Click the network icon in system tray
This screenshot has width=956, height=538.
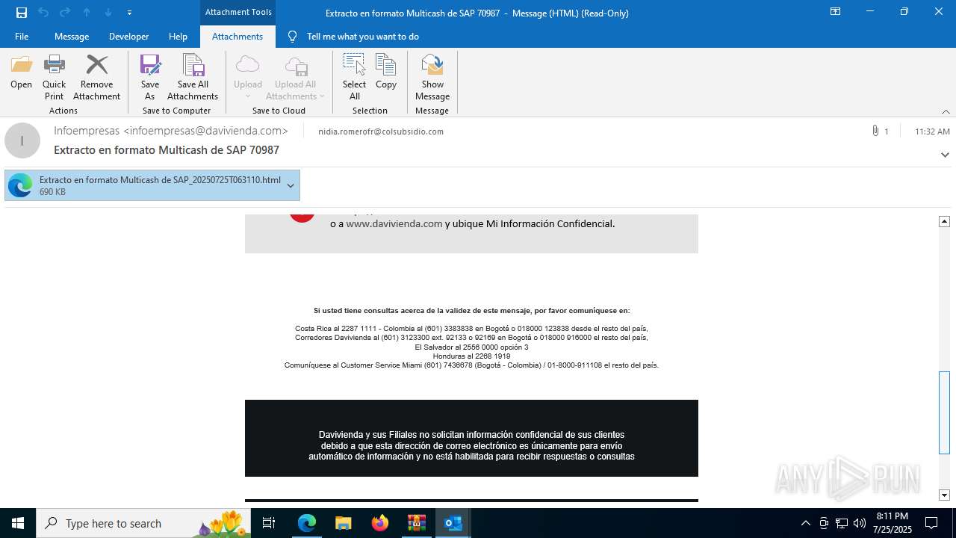pos(842,523)
